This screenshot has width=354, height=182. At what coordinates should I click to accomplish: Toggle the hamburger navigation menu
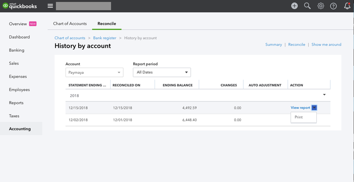(x=50, y=6)
